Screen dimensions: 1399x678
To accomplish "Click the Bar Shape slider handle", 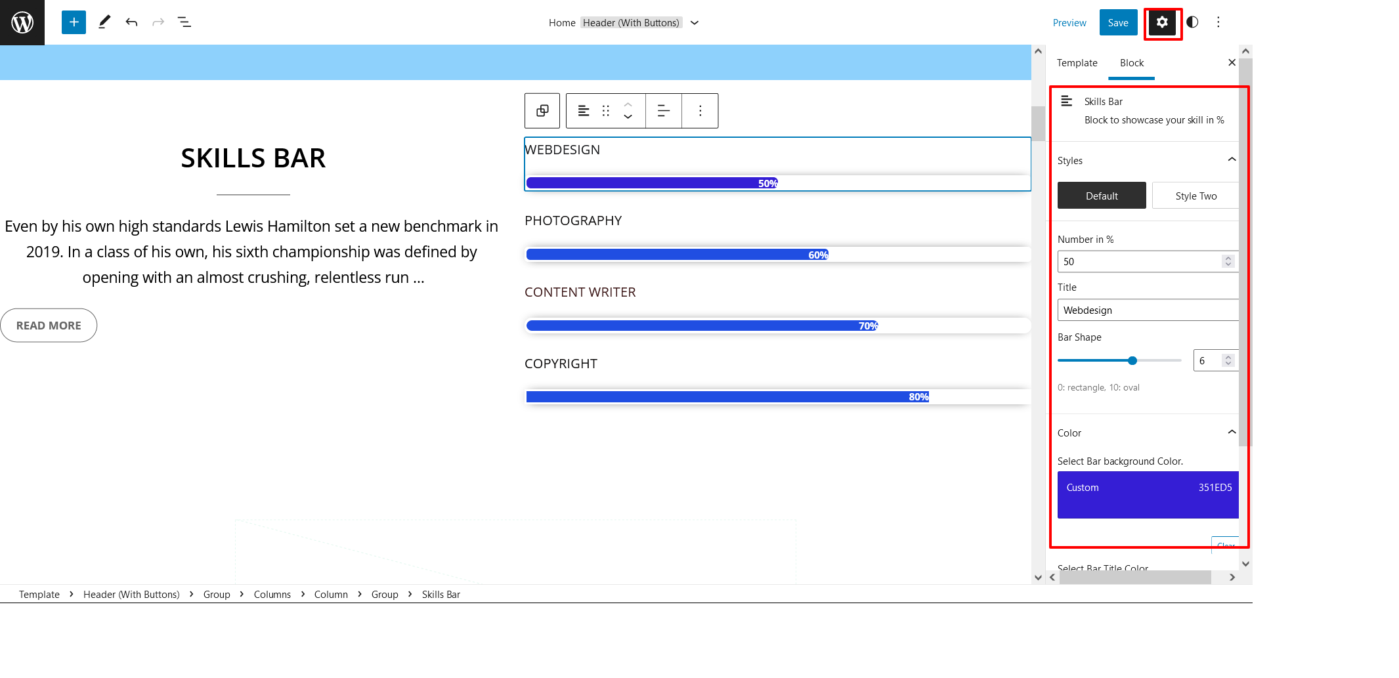I will click(1132, 360).
